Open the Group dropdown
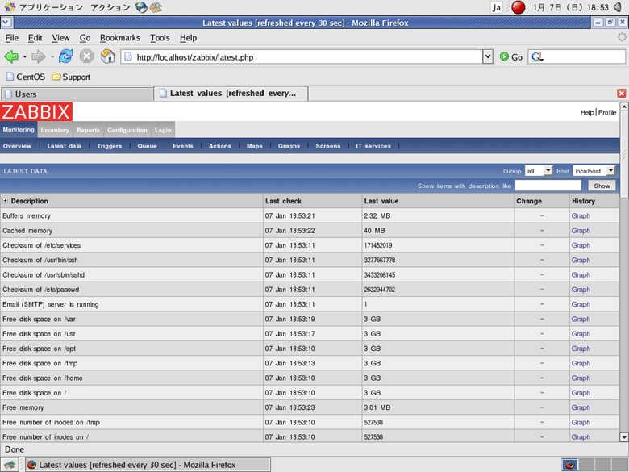Image resolution: width=629 pixels, height=472 pixels. coord(538,171)
